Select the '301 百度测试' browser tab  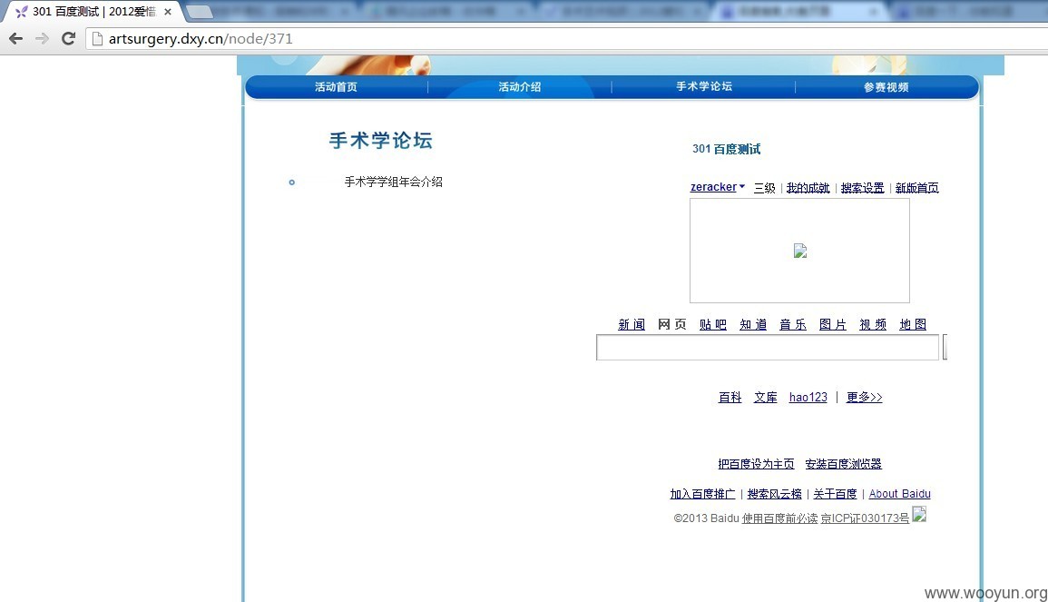(94, 12)
